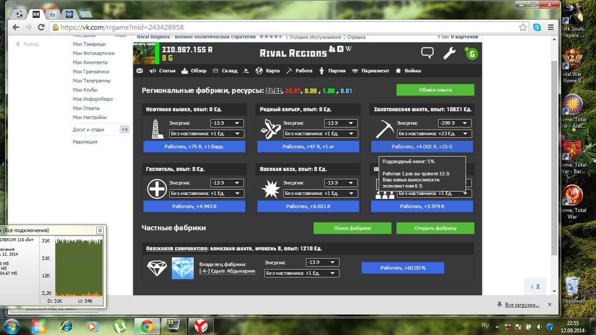The width and height of the screenshot is (596, 335).
Task: Click the browser address bar URL
Action: [x=122, y=27]
